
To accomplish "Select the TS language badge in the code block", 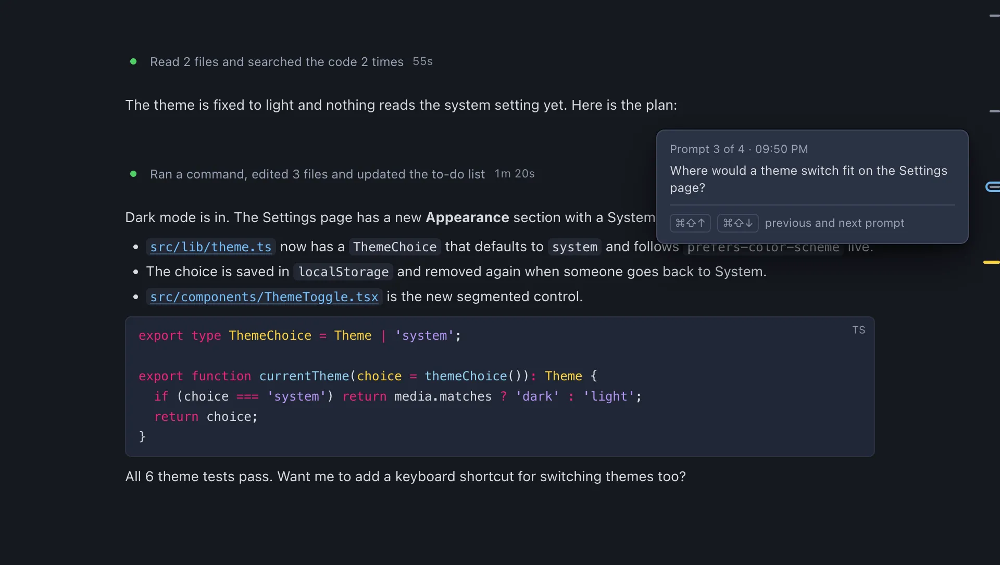I will (x=858, y=330).
